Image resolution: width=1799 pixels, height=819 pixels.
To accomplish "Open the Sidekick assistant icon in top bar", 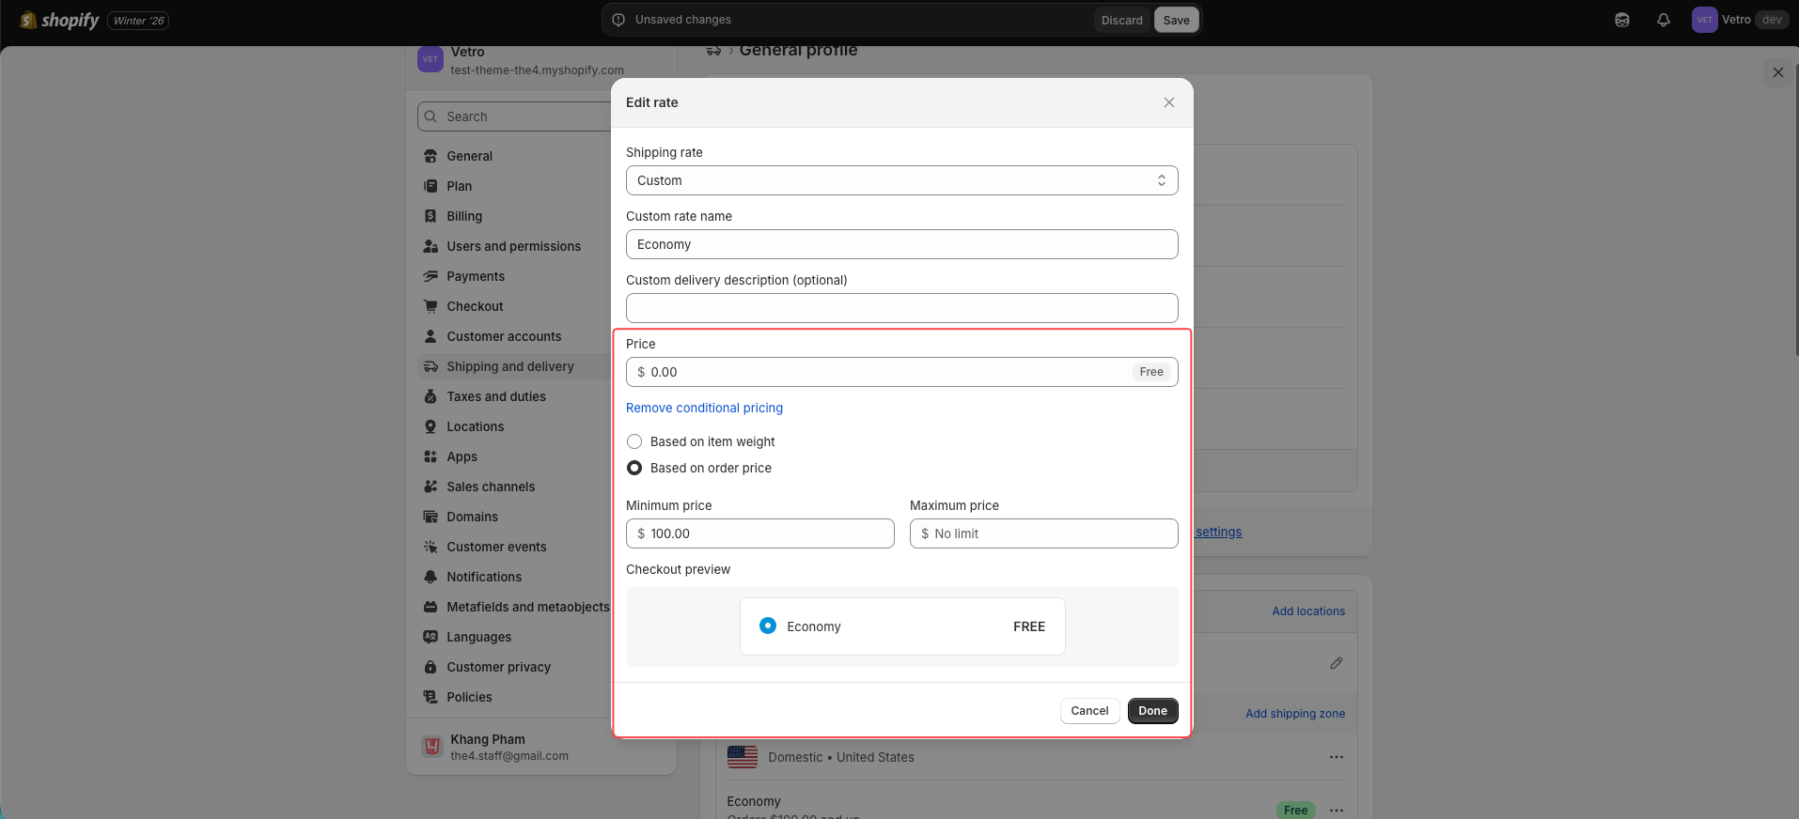I will [1621, 20].
